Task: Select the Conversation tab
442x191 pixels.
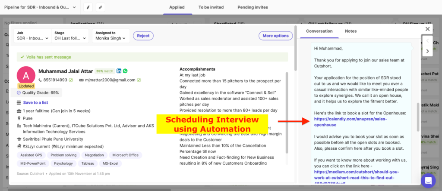Action: click(x=319, y=31)
